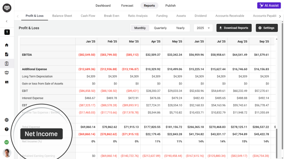Click Download Reports button
This screenshot has width=284, height=159.
coord(234,28)
